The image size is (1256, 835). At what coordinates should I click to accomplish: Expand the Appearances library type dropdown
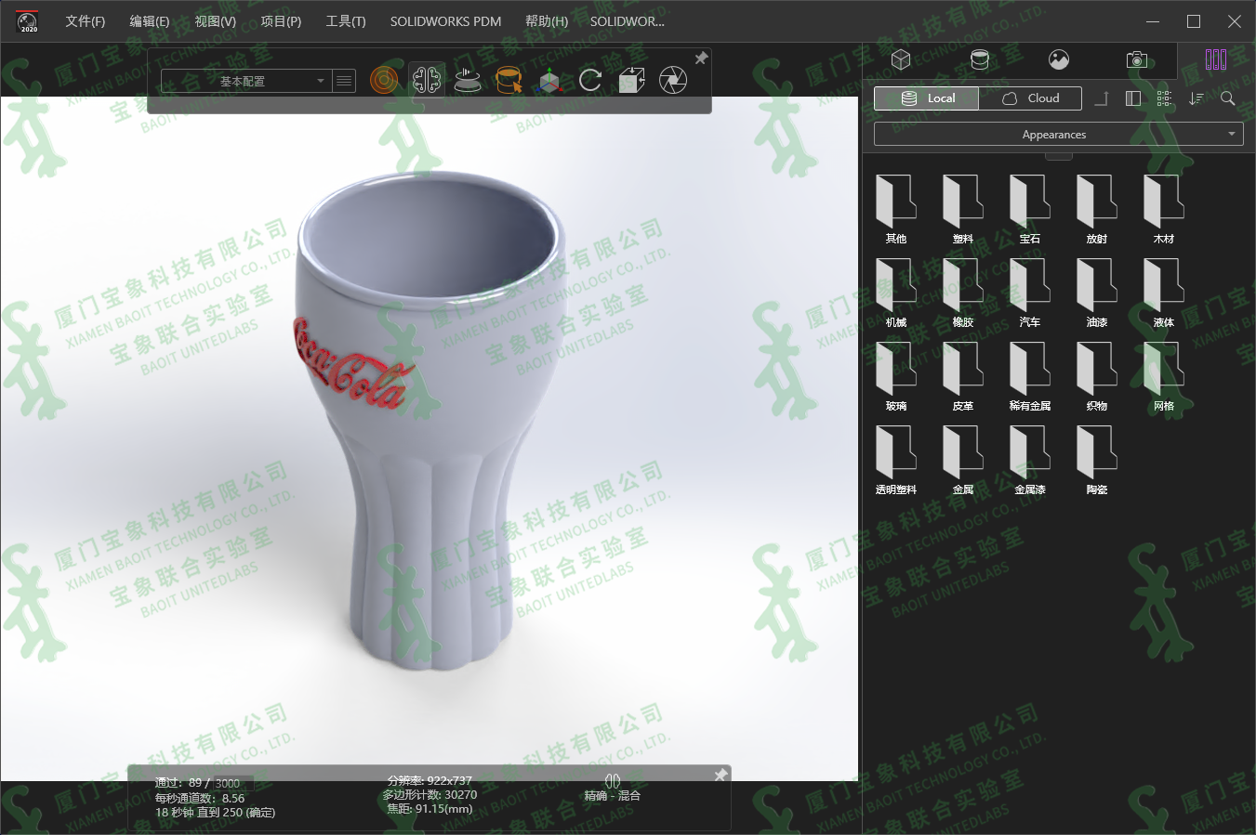coord(1059,135)
